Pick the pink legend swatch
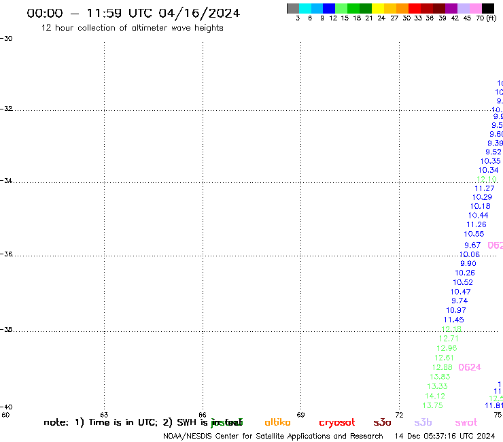 coord(475,8)
